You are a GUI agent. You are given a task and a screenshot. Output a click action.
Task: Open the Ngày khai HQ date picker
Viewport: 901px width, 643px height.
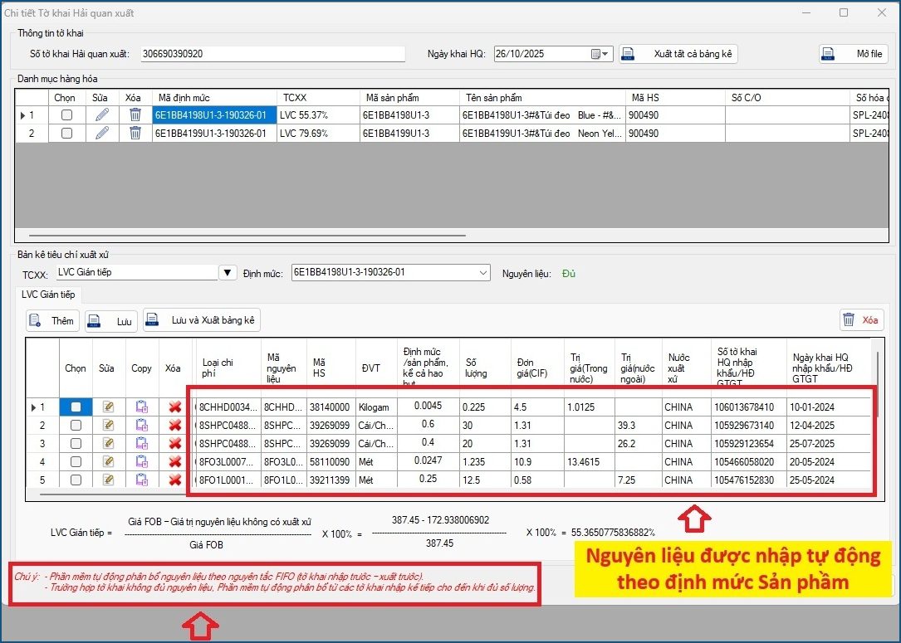click(x=600, y=54)
